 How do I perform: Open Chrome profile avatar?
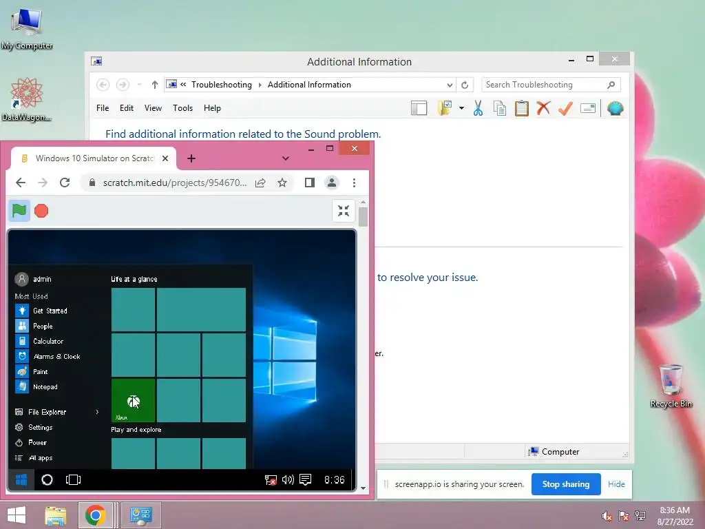[332, 183]
